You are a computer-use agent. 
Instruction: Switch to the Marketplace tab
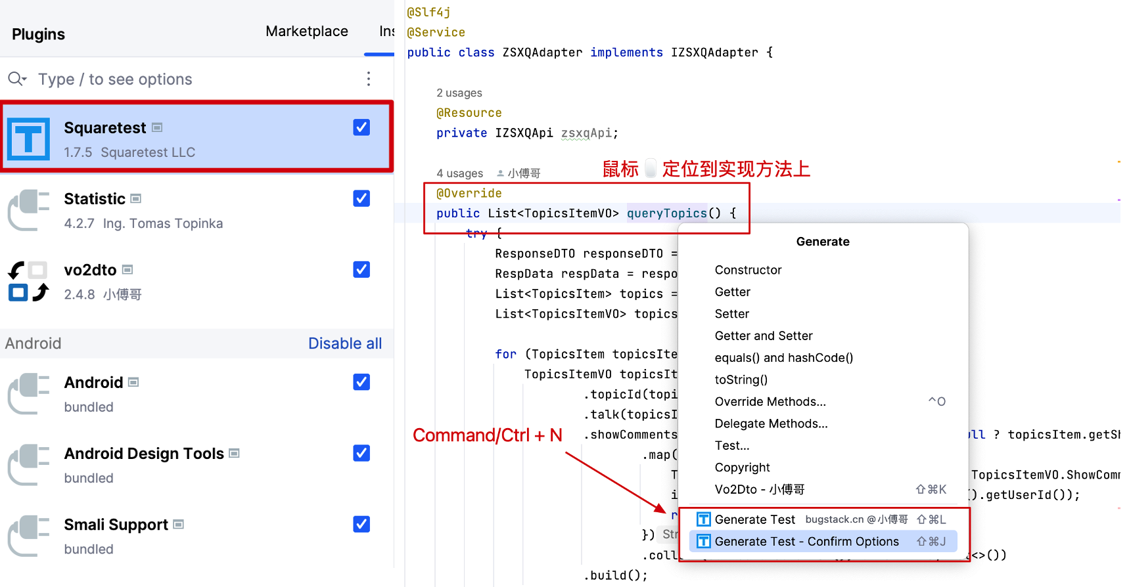[x=307, y=32]
